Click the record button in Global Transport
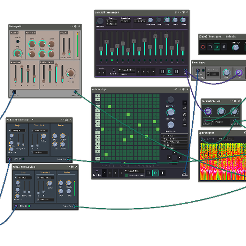This screenshot has height=246, width=246. (203, 47)
